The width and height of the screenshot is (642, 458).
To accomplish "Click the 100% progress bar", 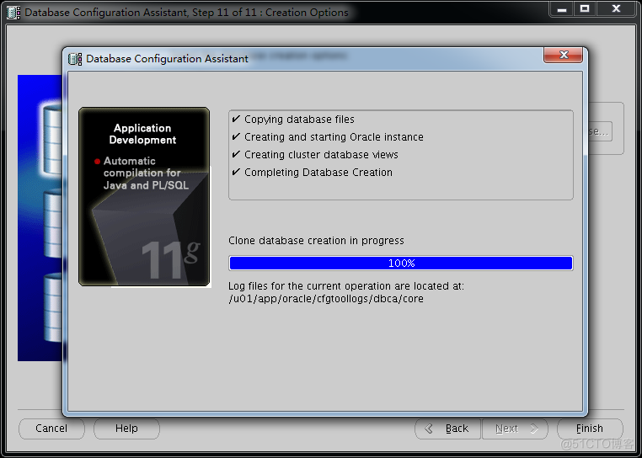I will pos(401,264).
